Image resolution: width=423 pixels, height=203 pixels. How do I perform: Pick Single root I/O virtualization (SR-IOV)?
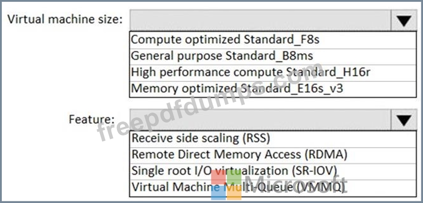273,171
